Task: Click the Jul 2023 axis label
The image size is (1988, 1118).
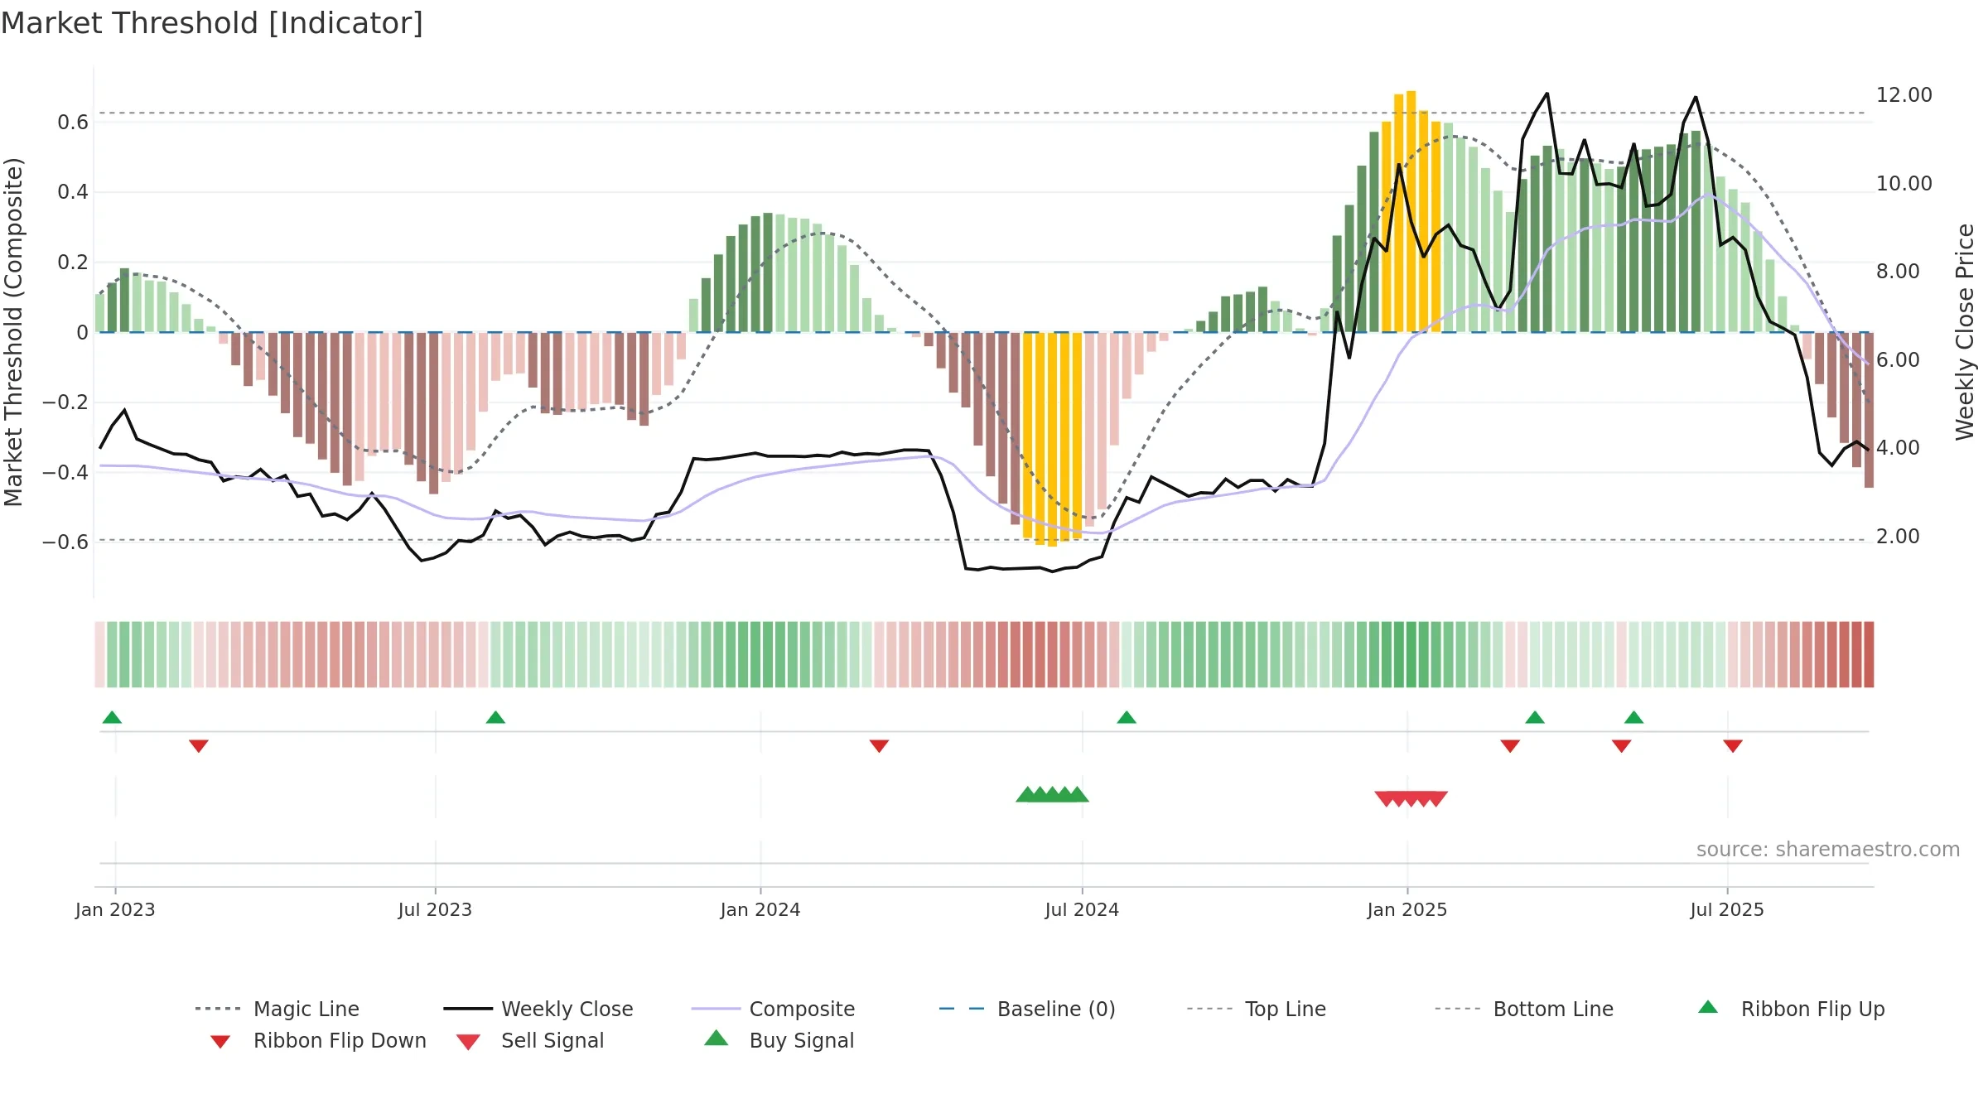Action: pyautogui.click(x=435, y=910)
